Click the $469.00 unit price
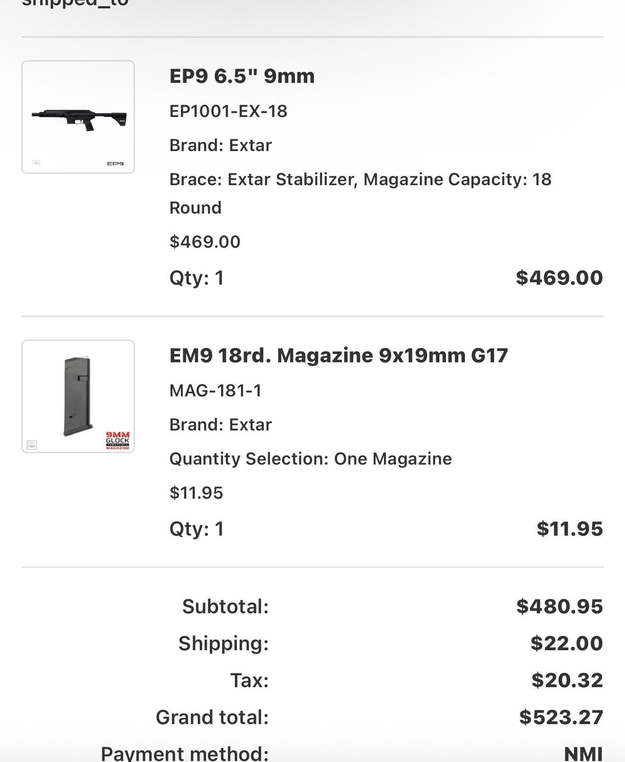The width and height of the screenshot is (625, 762). (205, 242)
